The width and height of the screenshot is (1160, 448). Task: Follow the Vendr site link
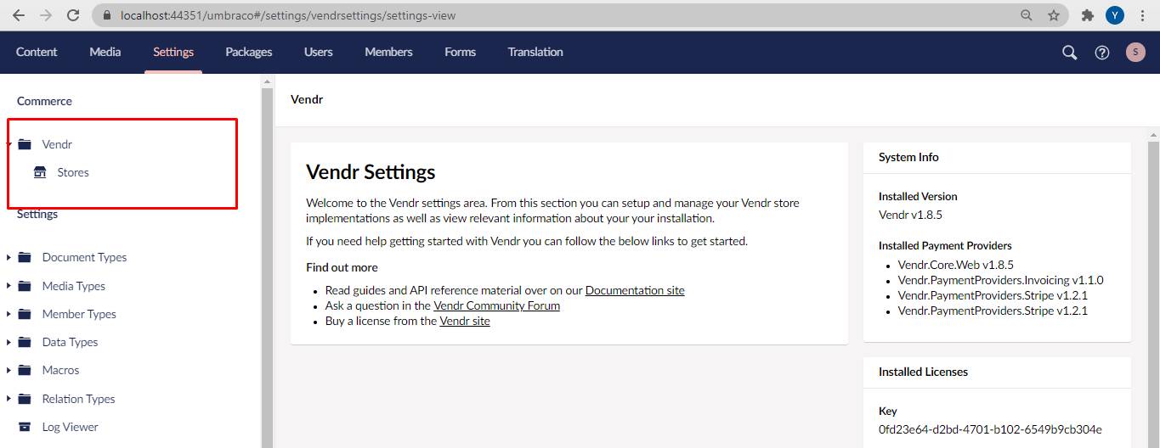click(465, 321)
